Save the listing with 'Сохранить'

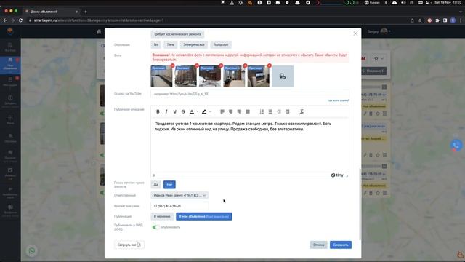pyautogui.click(x=341, y=245)
